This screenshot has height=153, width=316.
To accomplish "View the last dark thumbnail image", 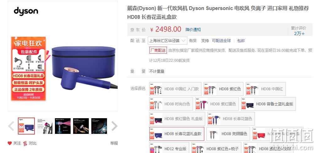I will (x=99, y=126).
